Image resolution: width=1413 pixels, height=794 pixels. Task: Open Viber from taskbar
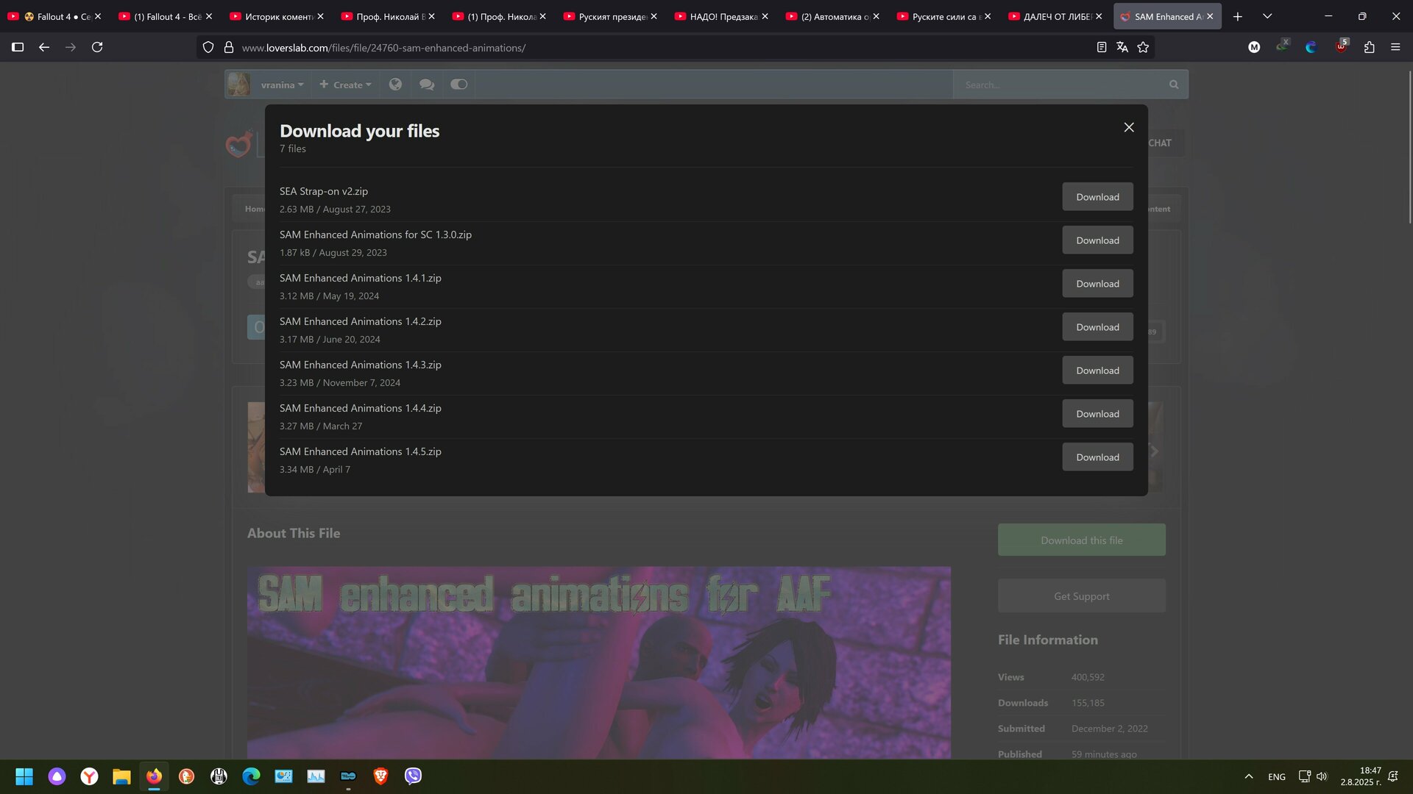pyautogui.click(x=413, y=776)
